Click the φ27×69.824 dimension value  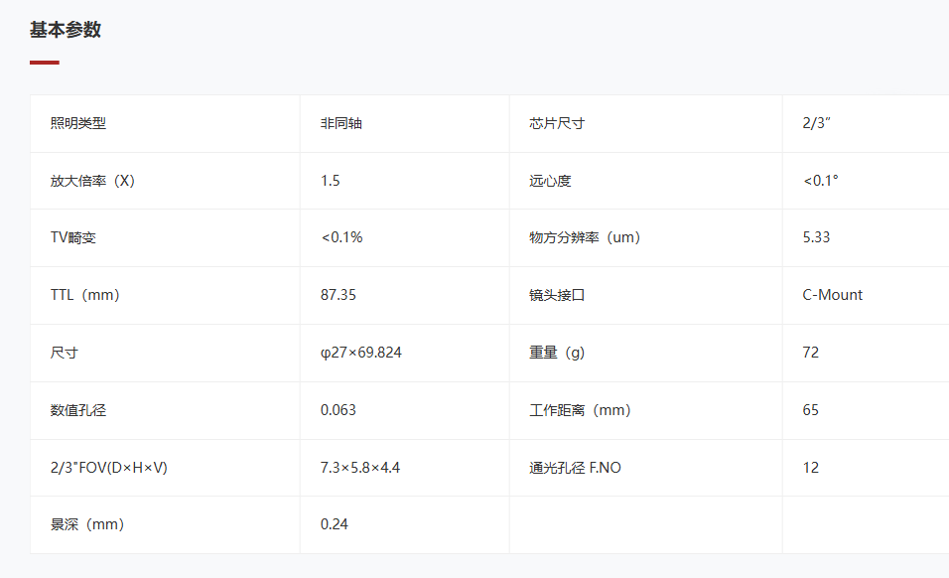(360, 353)
